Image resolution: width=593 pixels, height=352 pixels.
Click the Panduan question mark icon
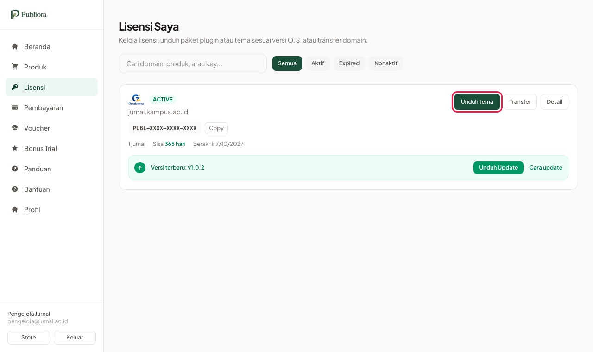[x=15, y=169]
